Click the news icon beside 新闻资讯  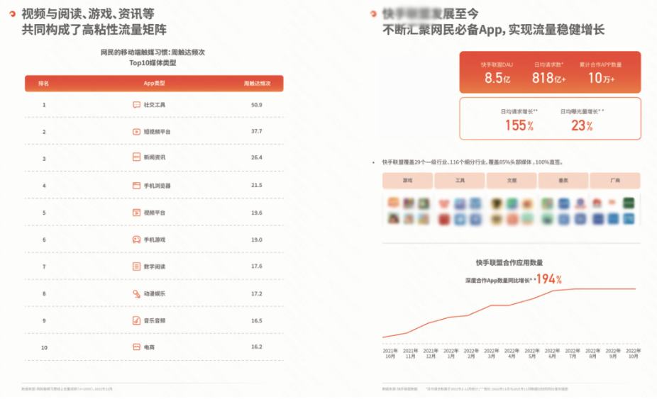tap(137, 157)
